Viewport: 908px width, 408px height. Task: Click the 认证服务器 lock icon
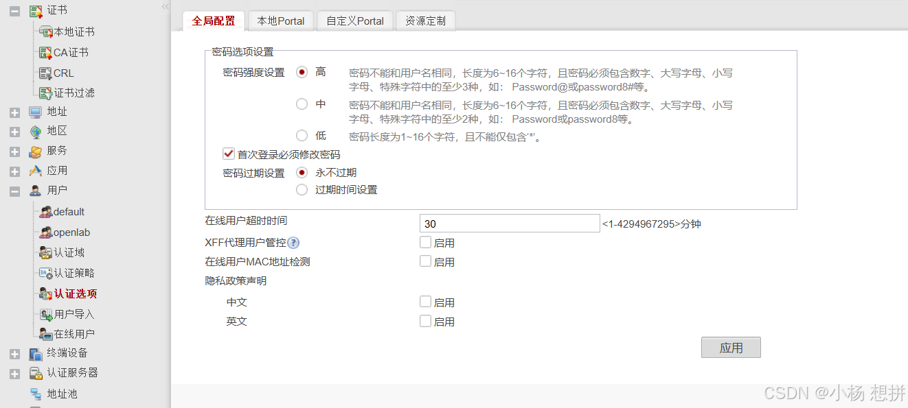click(x=36, y=373)
